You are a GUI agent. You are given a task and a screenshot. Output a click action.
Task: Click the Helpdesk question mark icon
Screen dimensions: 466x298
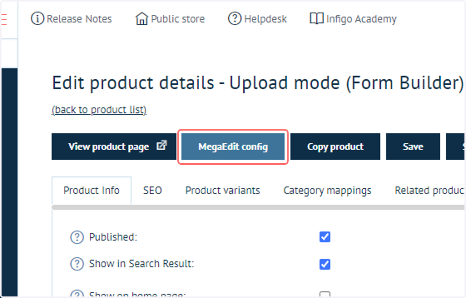(x=235, y=19)
